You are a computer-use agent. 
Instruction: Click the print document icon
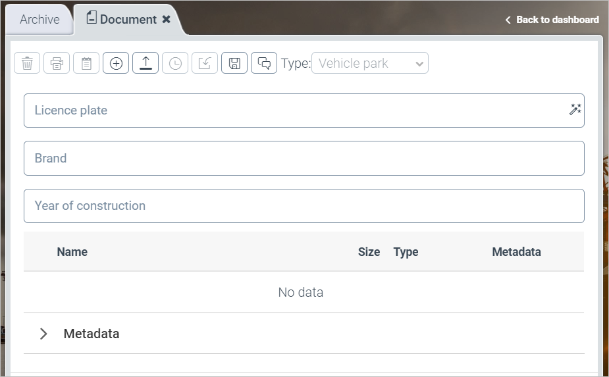coord(57,63)
